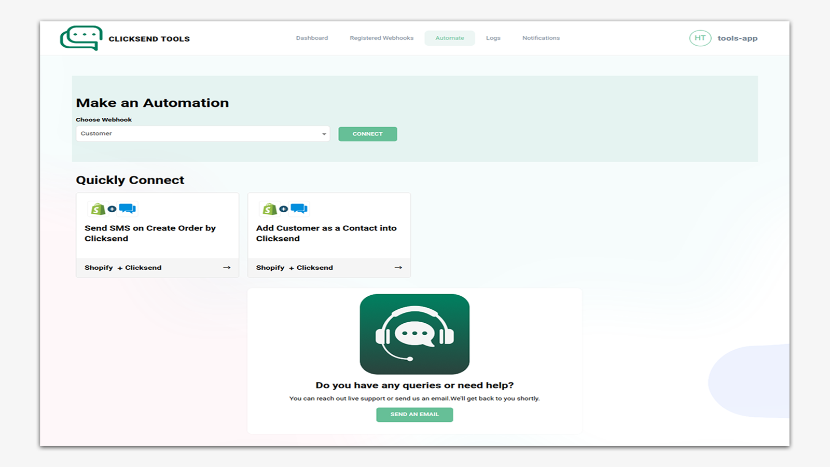Select the Automate tab
830x467 pixels.
click(450, 38)
